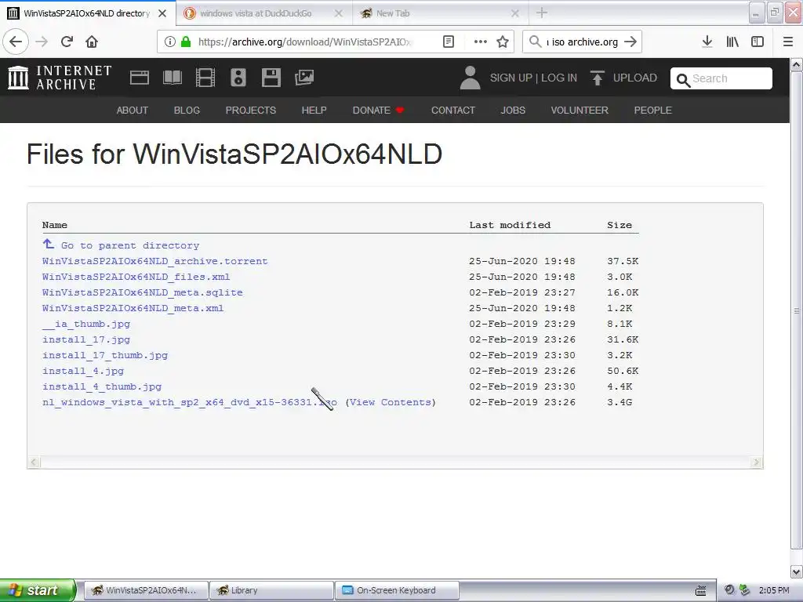The image size is (803, 602).
Task: Click the UPLOAD link text
Action: click(x=635, y=78)
